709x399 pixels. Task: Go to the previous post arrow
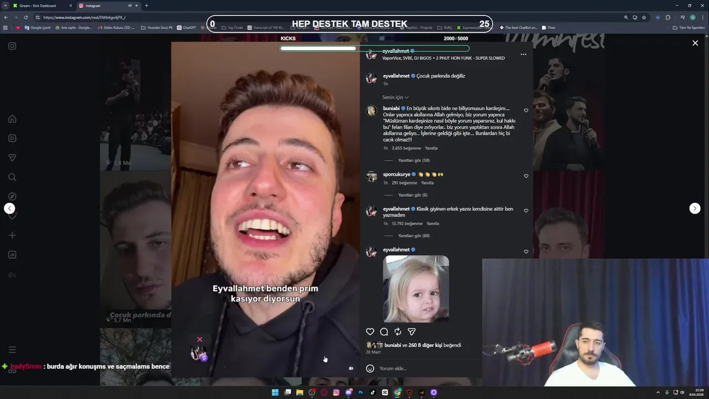[9, 208]
